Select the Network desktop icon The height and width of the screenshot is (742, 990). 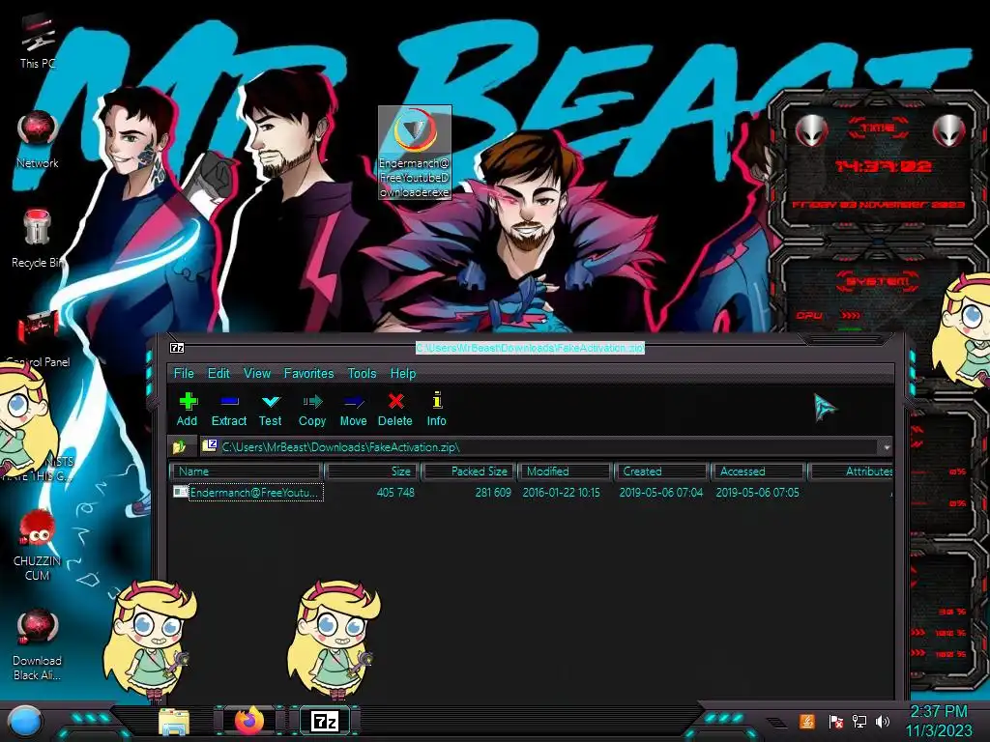point(38,139)
